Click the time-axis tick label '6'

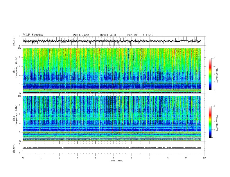point(132,158)
